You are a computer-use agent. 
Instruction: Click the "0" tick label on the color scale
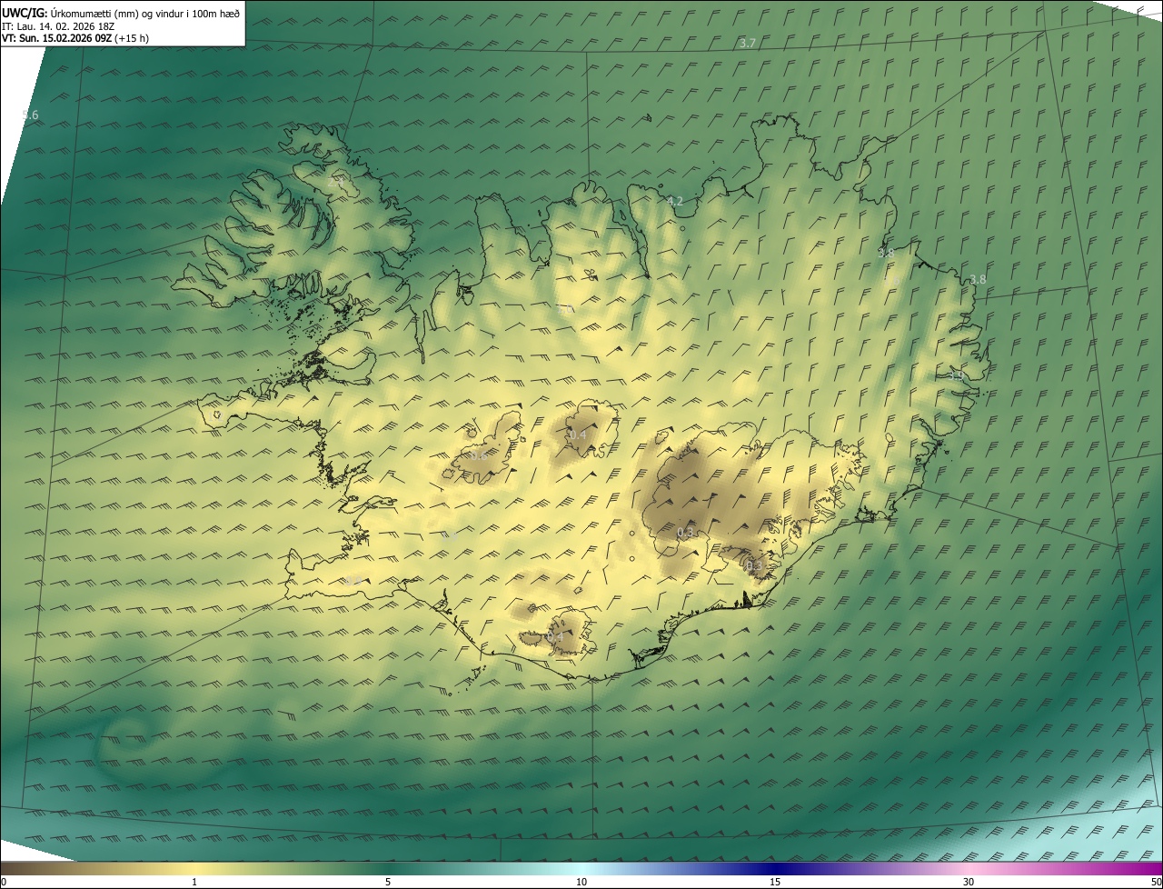click(x=3, y=882)
